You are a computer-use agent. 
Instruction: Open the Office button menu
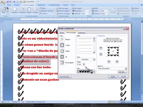3,3
